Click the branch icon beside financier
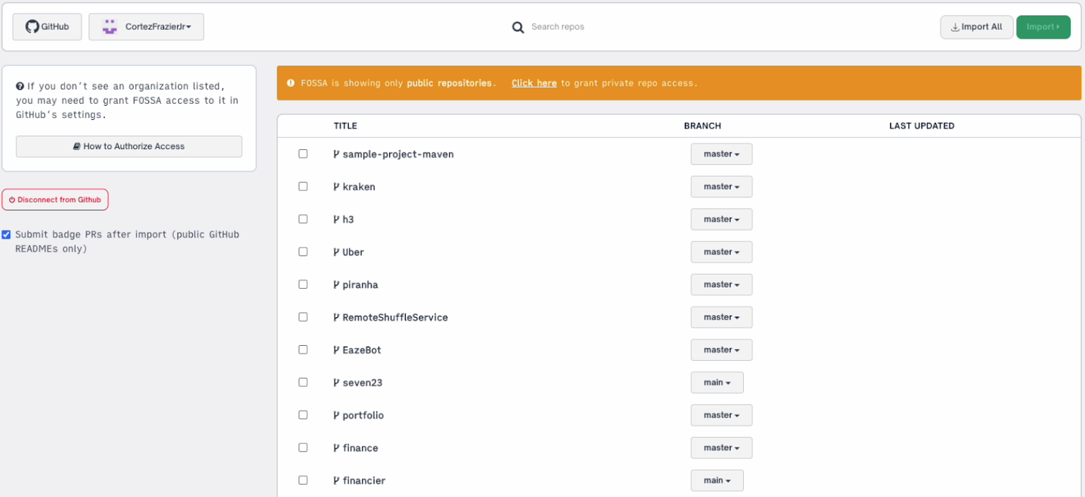Image resolution: width=1085 pixels, height=497 pixels. (336, 480)
